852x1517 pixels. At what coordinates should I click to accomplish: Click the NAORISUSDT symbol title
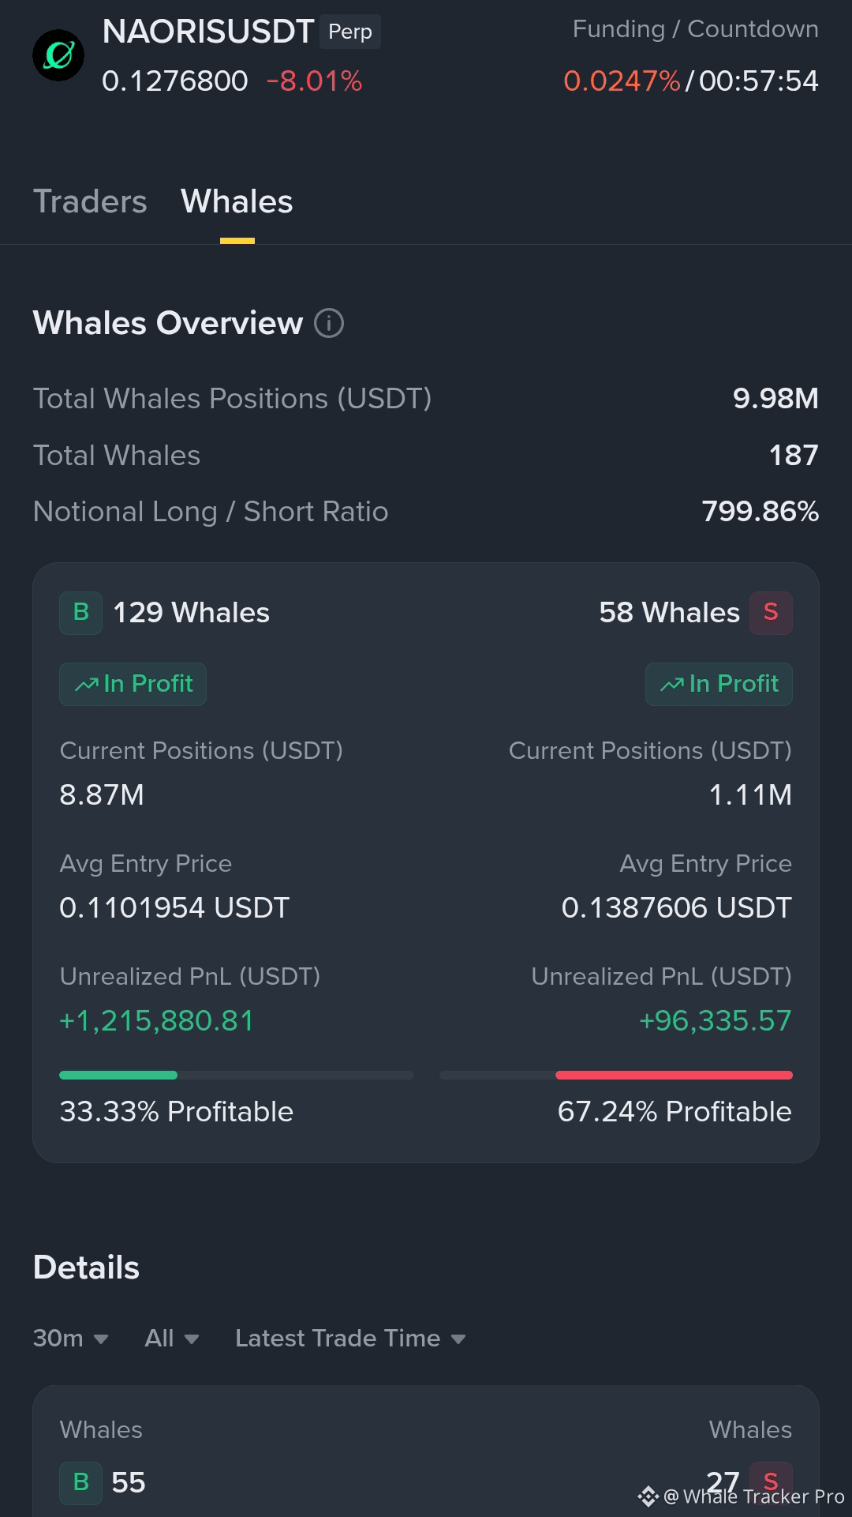click(208, 32)
